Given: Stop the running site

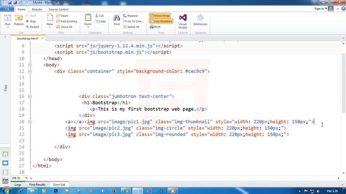Looking at the screenshot, I should [31, 22].
